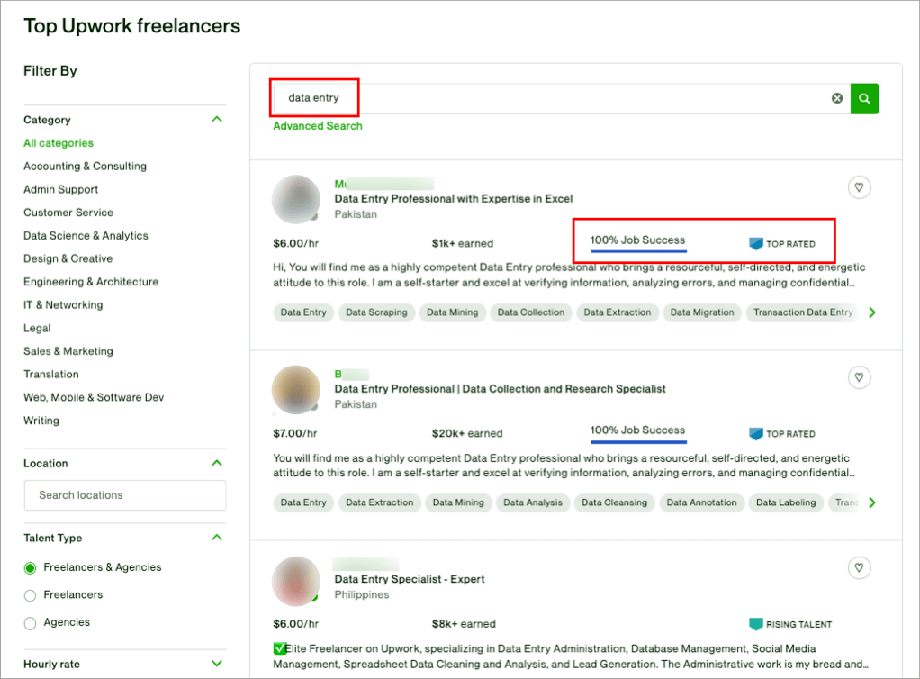Click the Data Scraping skill tag
This screenshot has height=679, width=920.
point(376,312)
